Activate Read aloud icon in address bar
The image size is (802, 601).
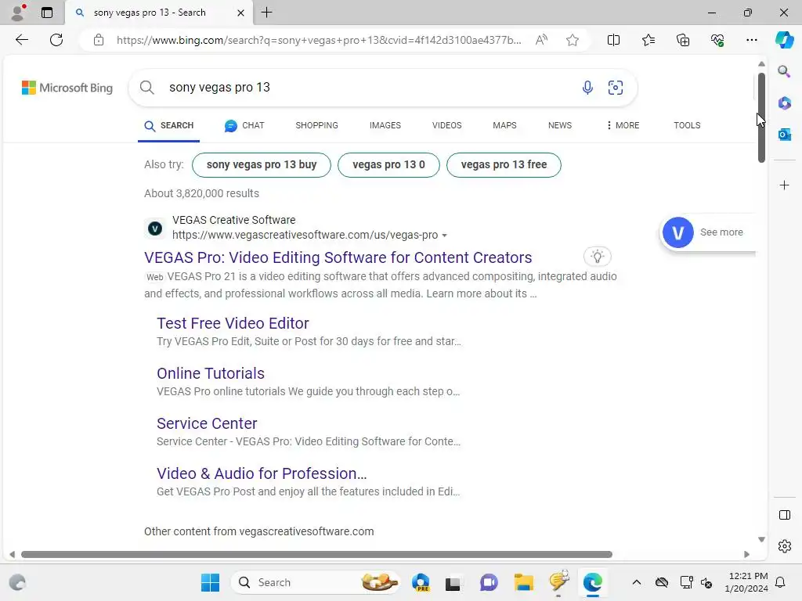point(541,40)
